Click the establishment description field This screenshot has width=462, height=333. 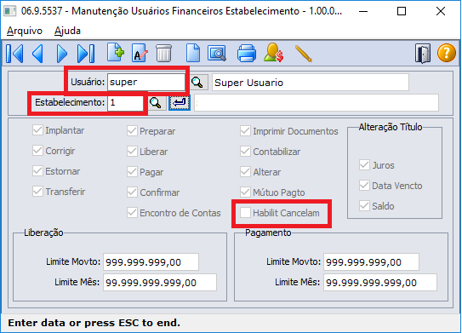(317, 103)
